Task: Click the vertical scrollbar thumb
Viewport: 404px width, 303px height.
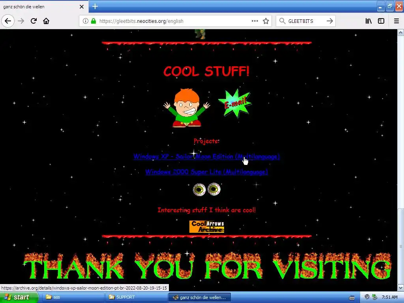Action: [x=401, y=246]
